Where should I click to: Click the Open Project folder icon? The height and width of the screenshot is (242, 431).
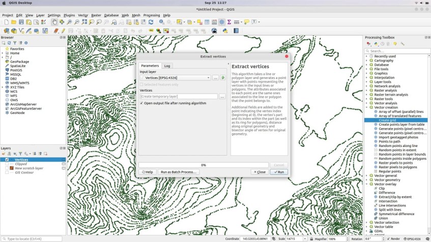click(x=14, y=22)
